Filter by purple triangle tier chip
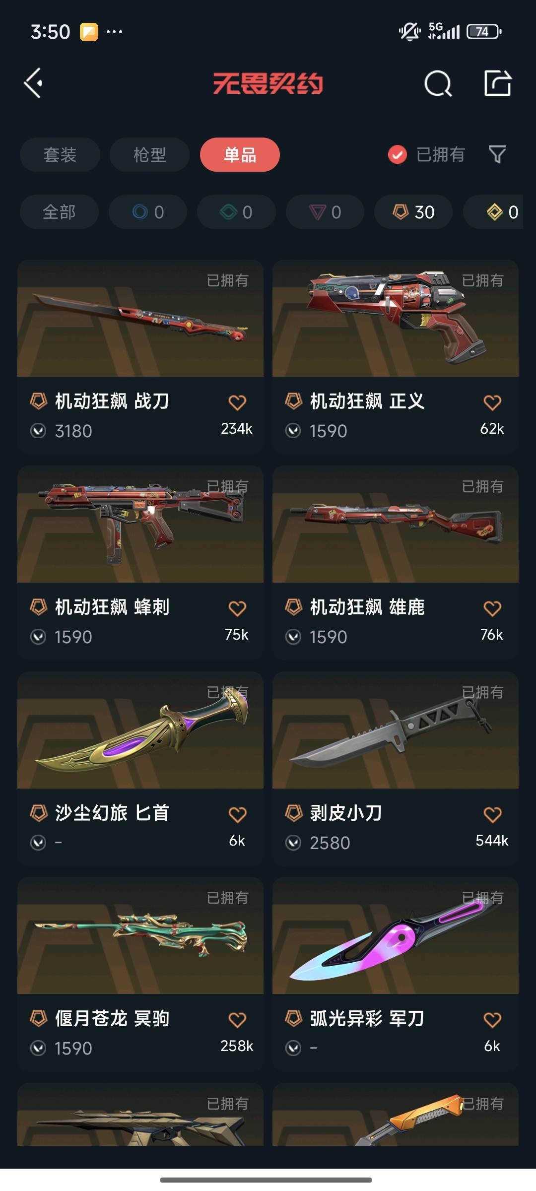The height and width of the screenshot is (1191, 536). (x=325, y=212)
